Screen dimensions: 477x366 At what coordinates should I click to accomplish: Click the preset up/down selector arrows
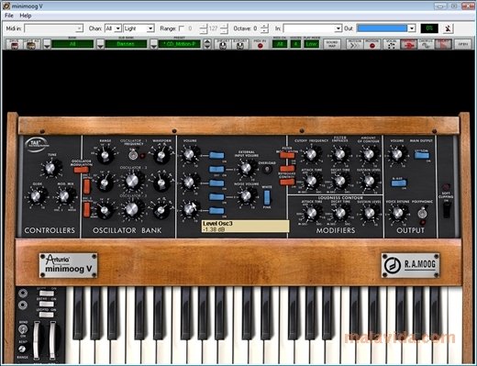[x=207, y=44]
